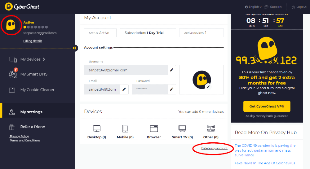Click the Refer a friend gift icon
310x169 pixels.
tap(12, 127)
